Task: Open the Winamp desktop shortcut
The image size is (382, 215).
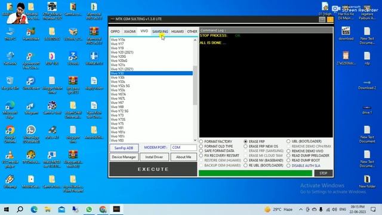Action: coord(10,182)
